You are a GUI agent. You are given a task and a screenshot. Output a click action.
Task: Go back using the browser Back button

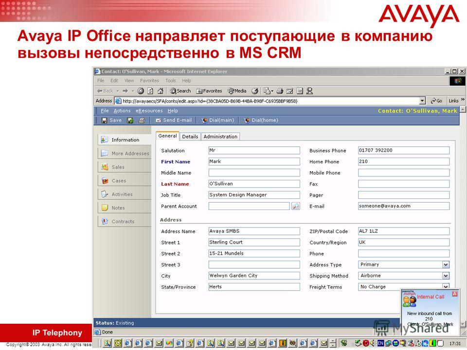pos(105,91)
